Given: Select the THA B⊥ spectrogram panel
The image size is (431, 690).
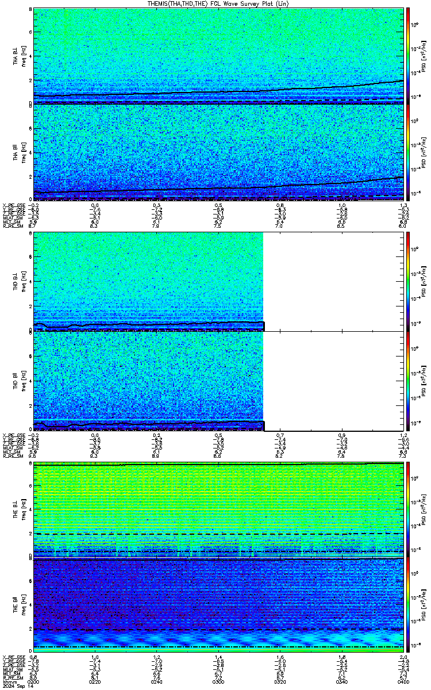Looking at the screenshot, I should click(x=218, y=56).
